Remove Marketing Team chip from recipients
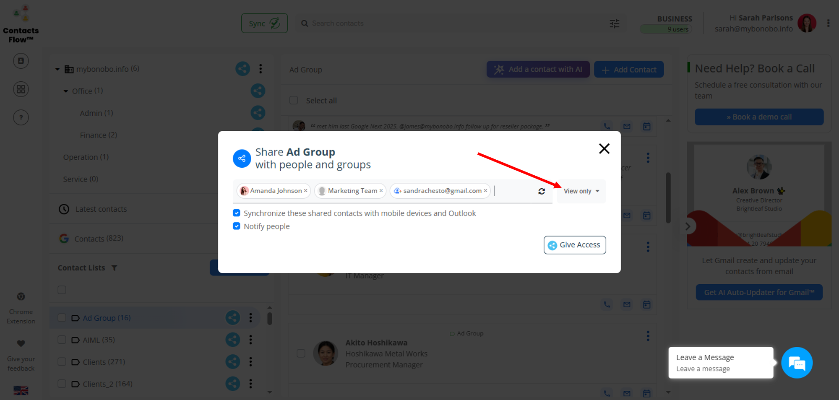839x400 pixels. coord(381,191)
